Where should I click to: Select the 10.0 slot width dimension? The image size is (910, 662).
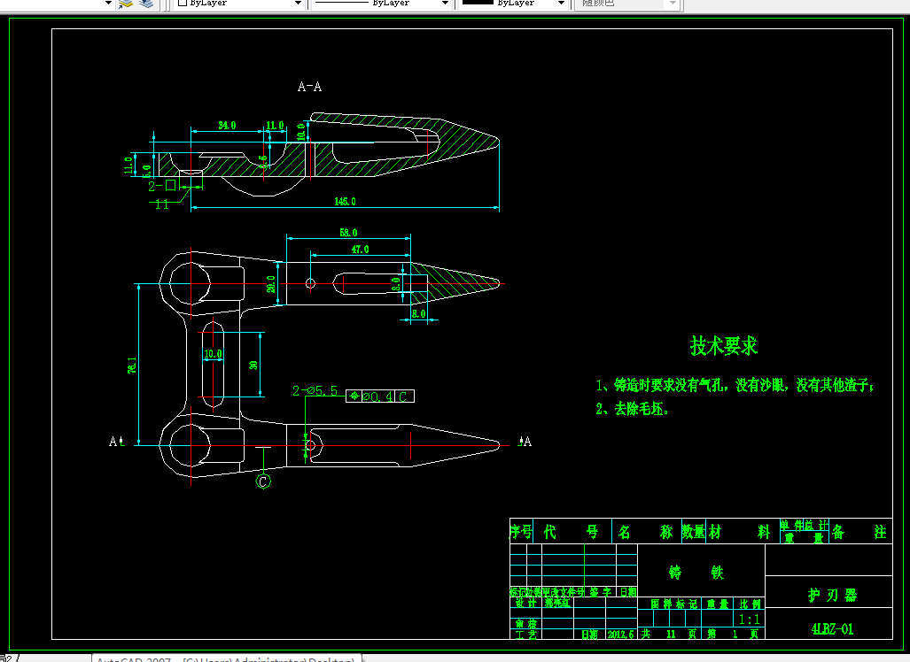click(x=213, y=354)
